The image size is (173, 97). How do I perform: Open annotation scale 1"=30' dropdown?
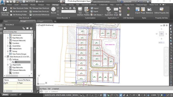tap(133, 95)
